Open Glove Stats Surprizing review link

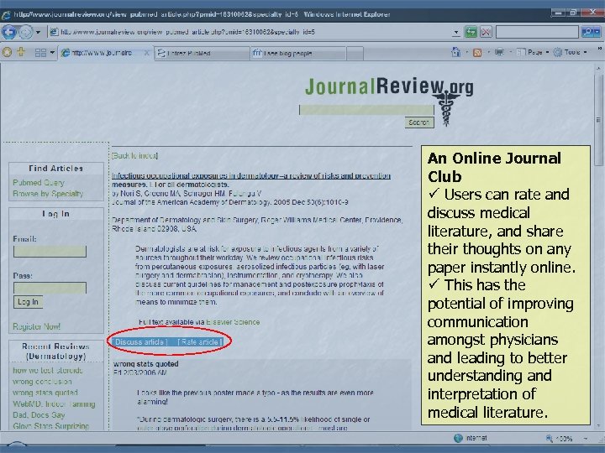[x=51, y=426]
